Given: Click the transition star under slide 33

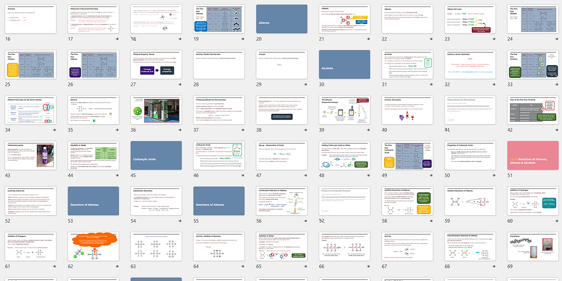Looking at the screenshot, I should [557, 85].
